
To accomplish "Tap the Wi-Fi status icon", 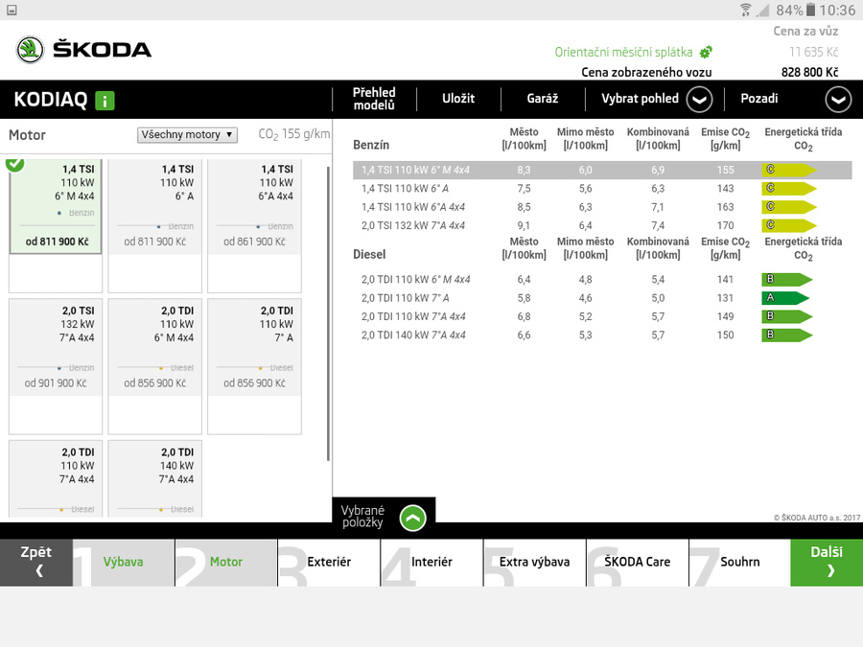I will [x=746, y=10].
